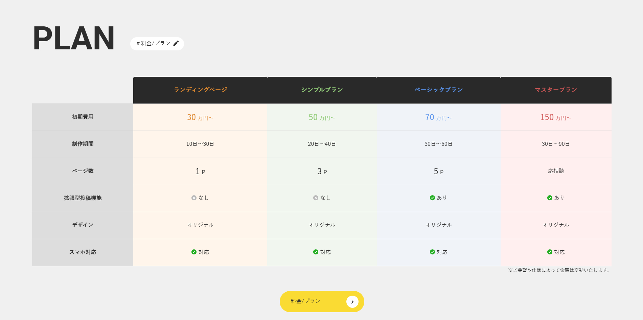643x320 pixels.
Task: Click the 20日~40日 period cell
Action: coord(322,144)
